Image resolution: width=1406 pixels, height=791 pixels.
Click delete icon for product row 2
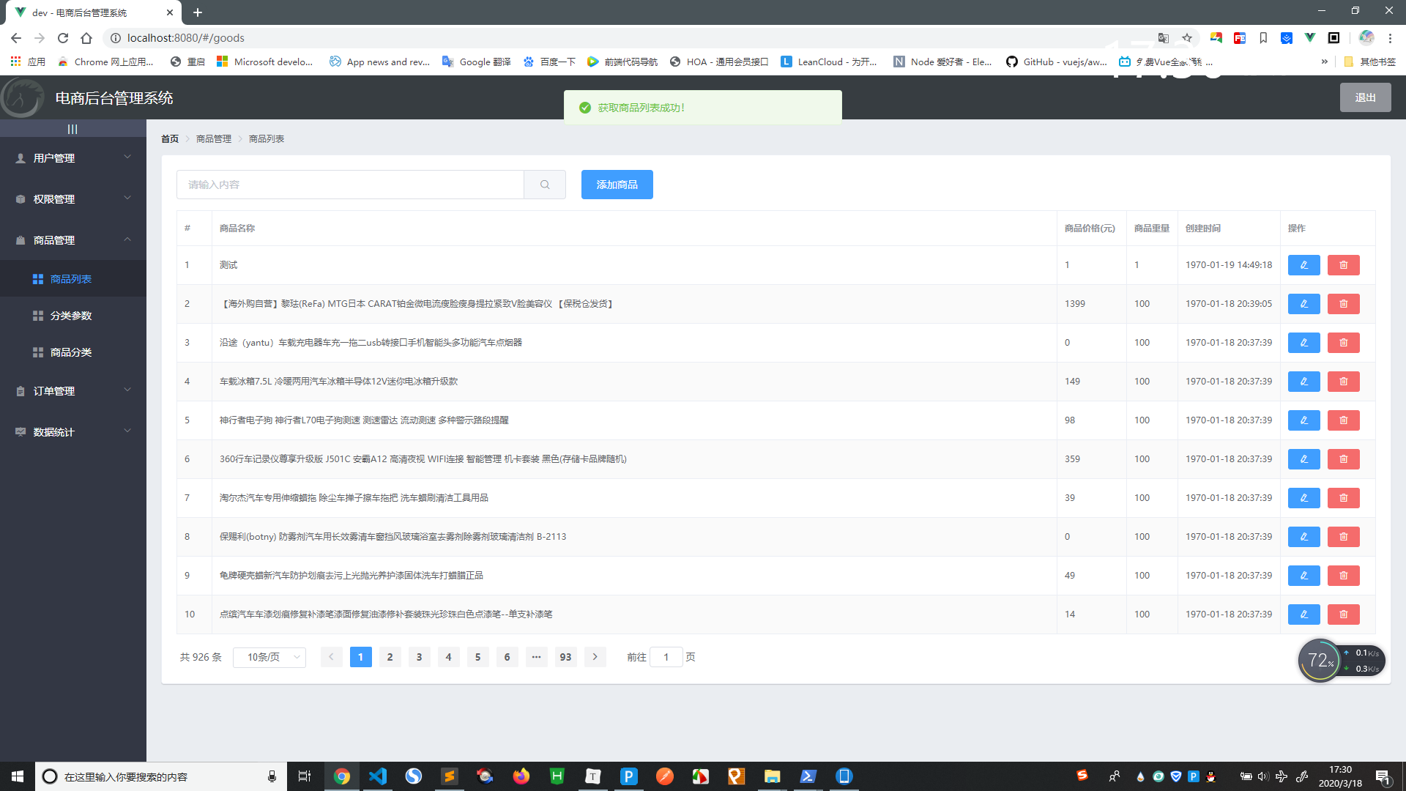pyautogui.click(x=1343, y=304)
